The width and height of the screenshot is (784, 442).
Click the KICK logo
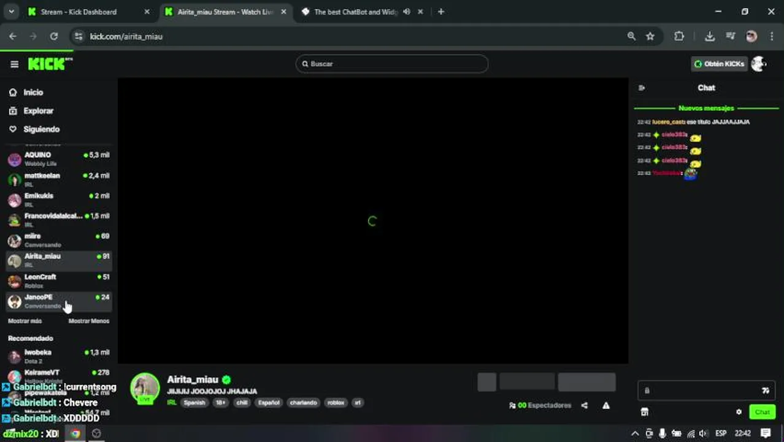[49, 64]
